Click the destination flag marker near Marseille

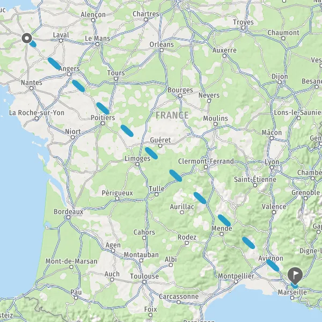(x=295, y=276)
